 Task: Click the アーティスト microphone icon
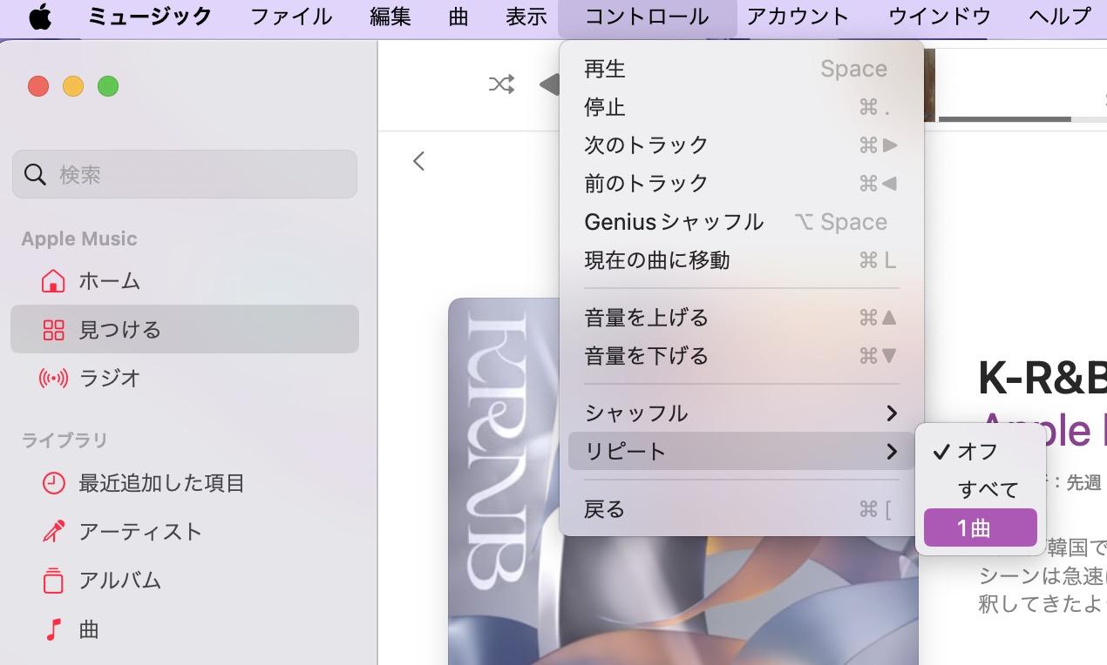click(x=53, y=532)
